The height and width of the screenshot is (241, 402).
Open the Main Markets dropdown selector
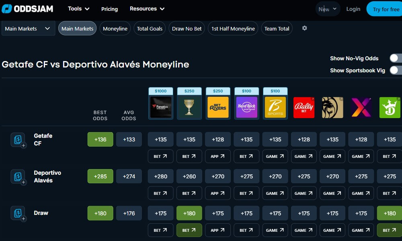28,29
